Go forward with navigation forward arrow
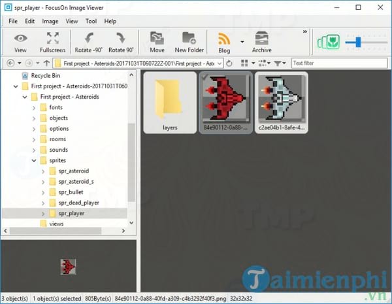 pyautogui.click(x=29, y=63)
